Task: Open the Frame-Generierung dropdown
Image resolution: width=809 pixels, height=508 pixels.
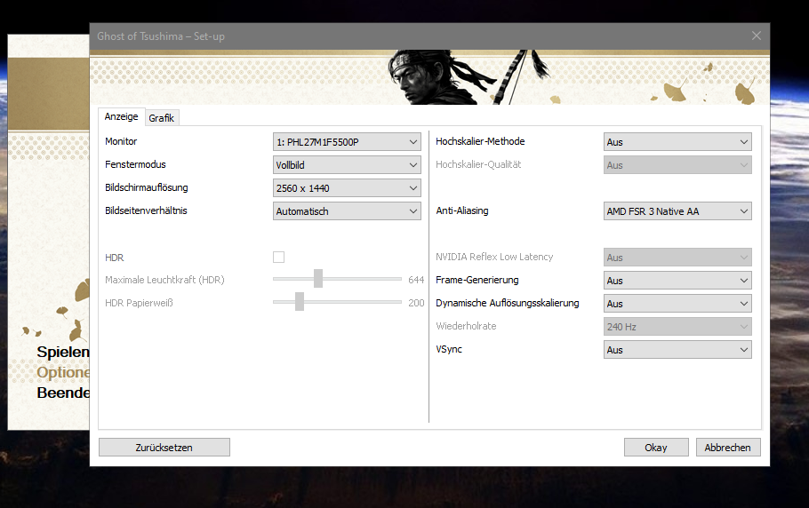Action: coord(677,281)
